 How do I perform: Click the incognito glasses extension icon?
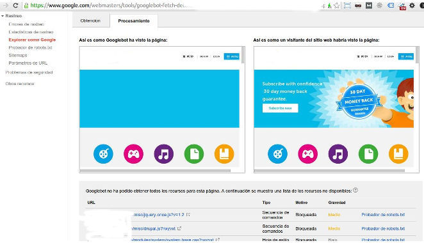coord(358,5)
